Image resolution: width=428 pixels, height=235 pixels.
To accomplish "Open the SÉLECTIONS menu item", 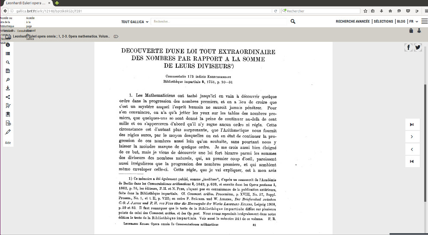I will point(383,21).
